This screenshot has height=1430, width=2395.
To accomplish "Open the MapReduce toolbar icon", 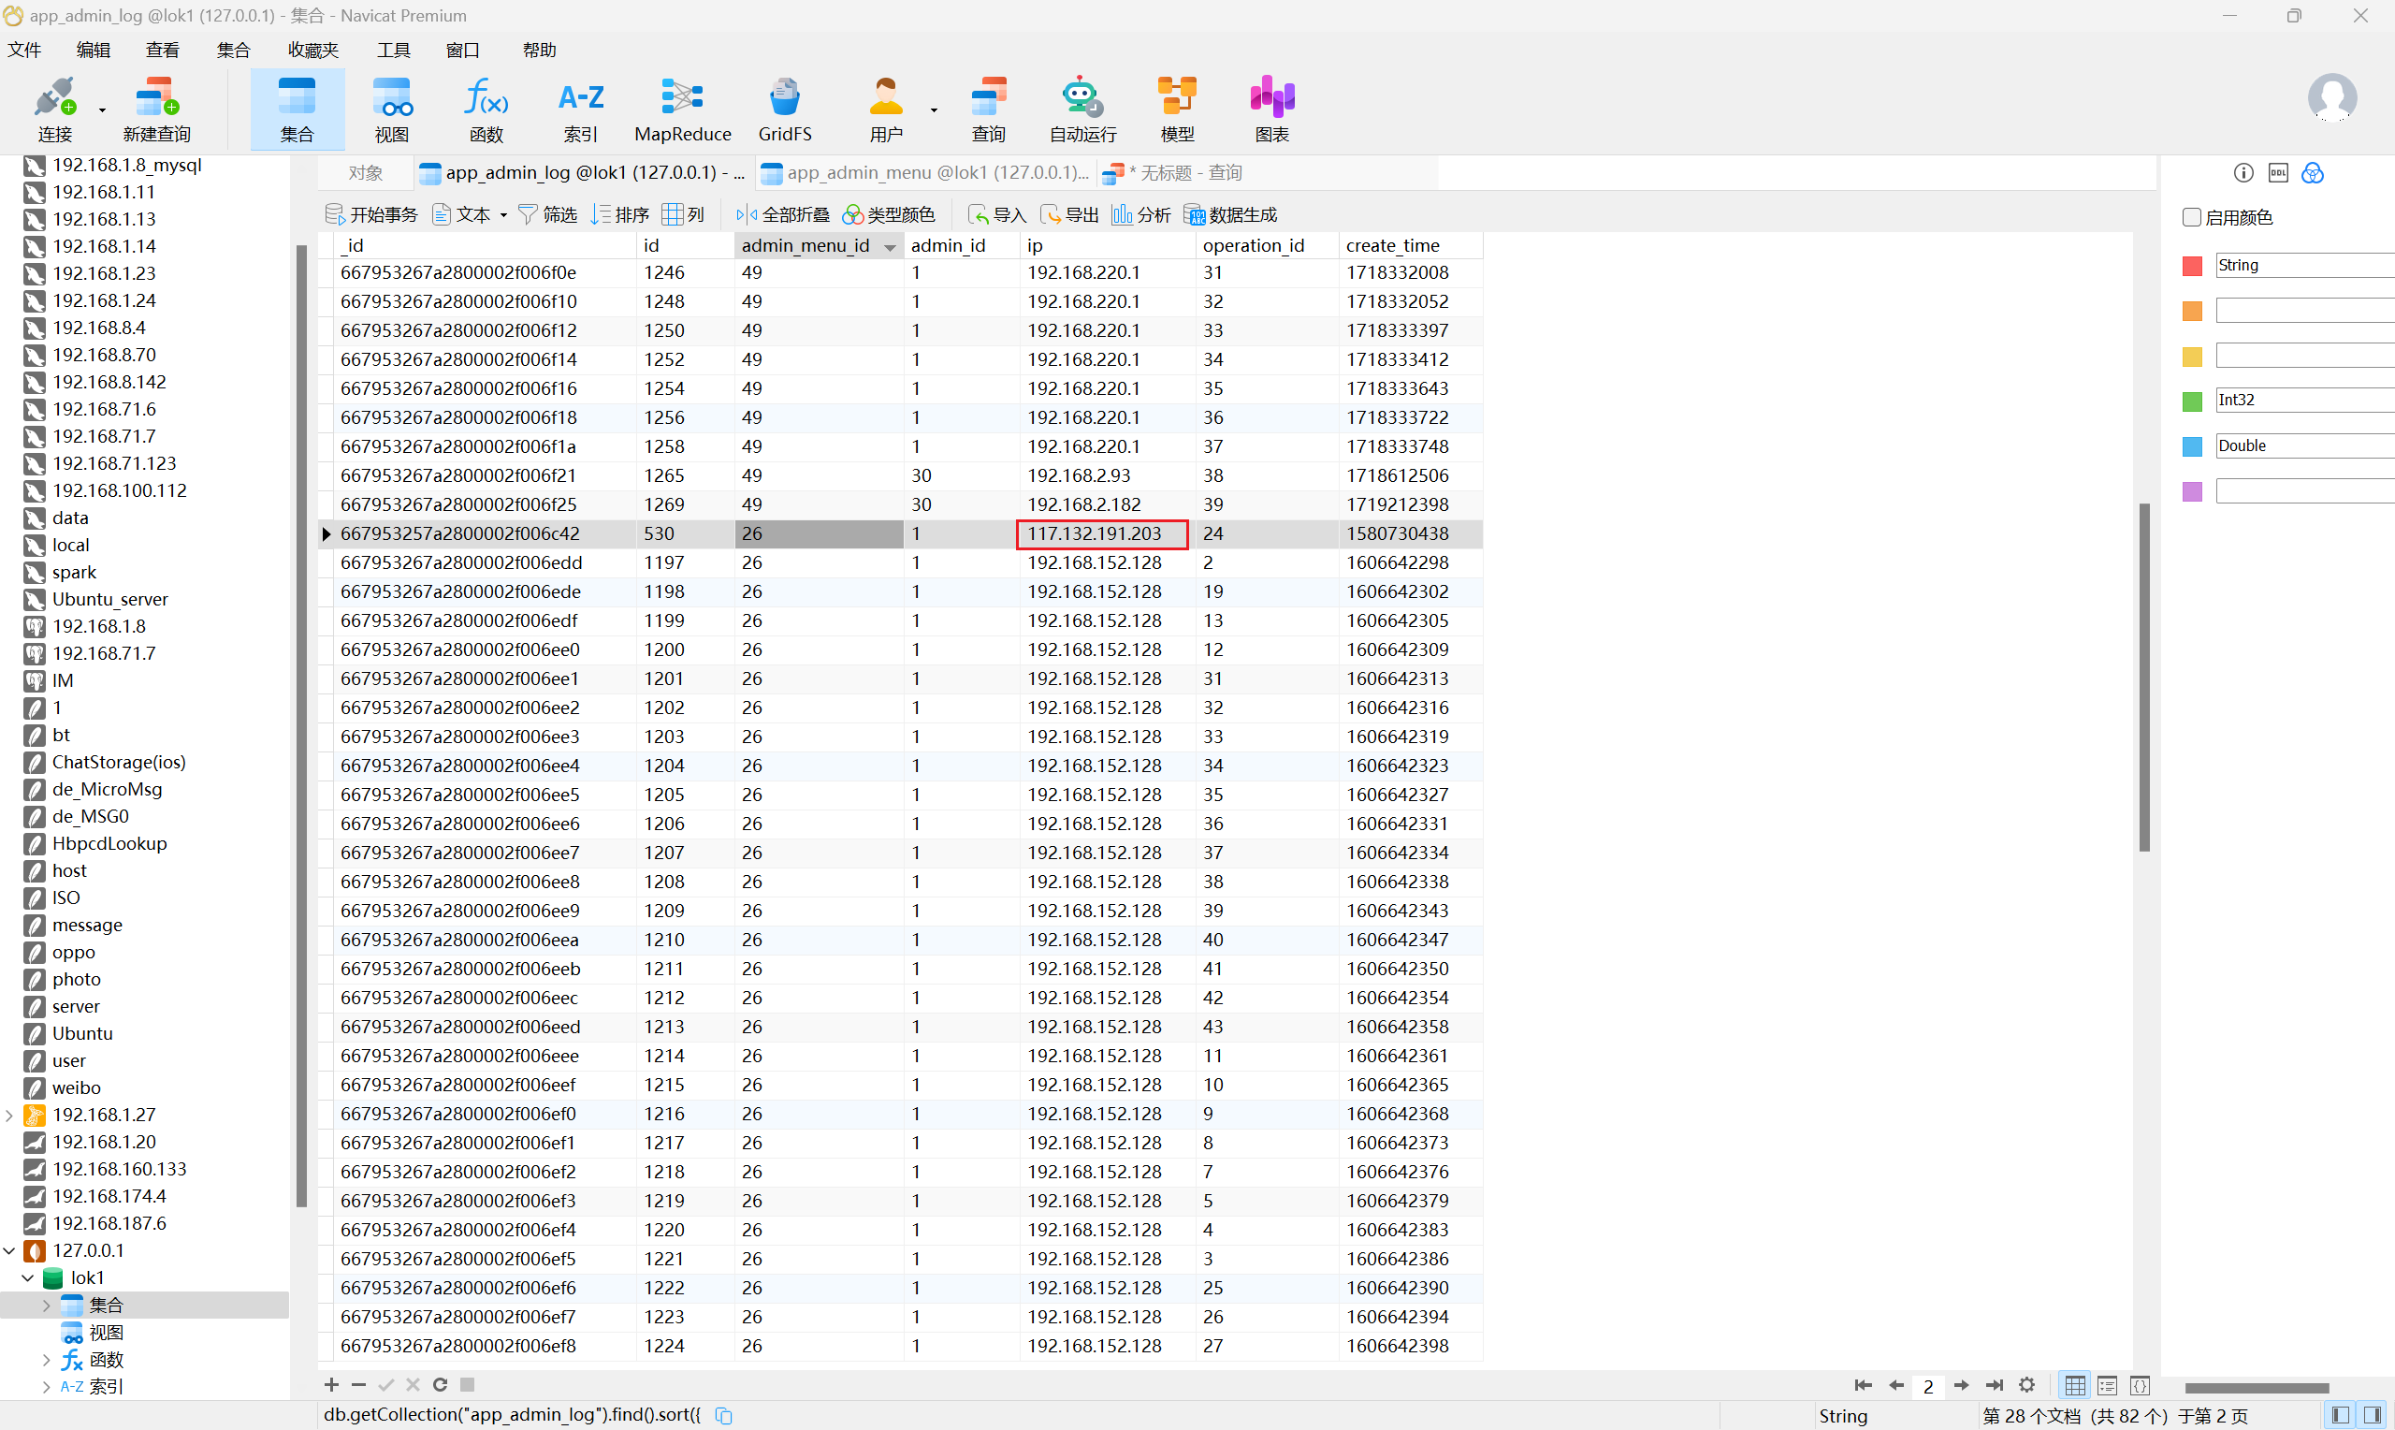I will 683,109.
